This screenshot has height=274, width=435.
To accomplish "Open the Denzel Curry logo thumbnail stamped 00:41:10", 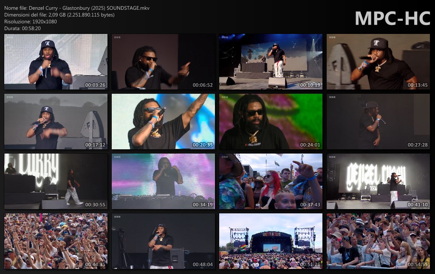I will 378,181.
